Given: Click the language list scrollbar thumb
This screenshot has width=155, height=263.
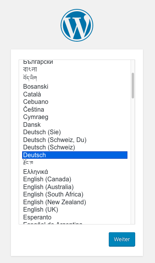Looking at the screenshot, I should [x=133, y=86].
